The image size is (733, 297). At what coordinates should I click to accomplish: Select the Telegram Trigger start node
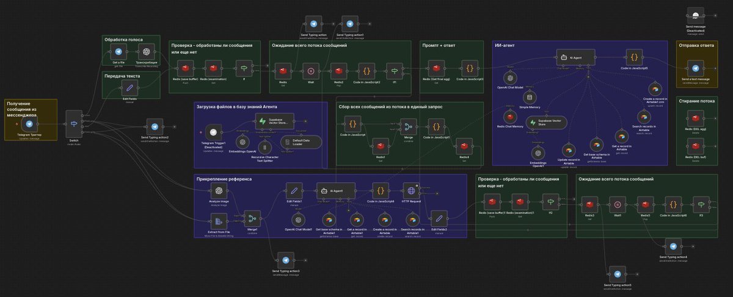tap(31, 124)
